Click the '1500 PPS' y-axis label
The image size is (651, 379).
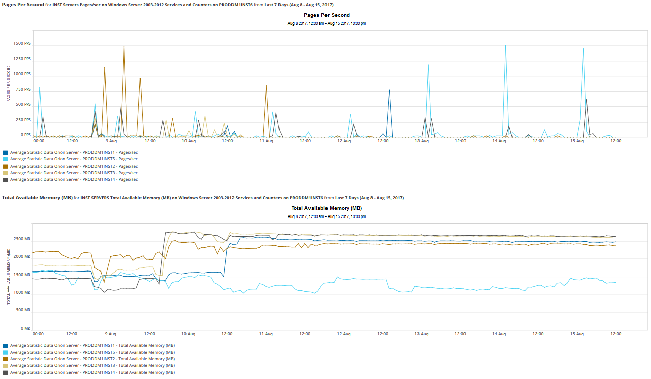pos(22,44)
